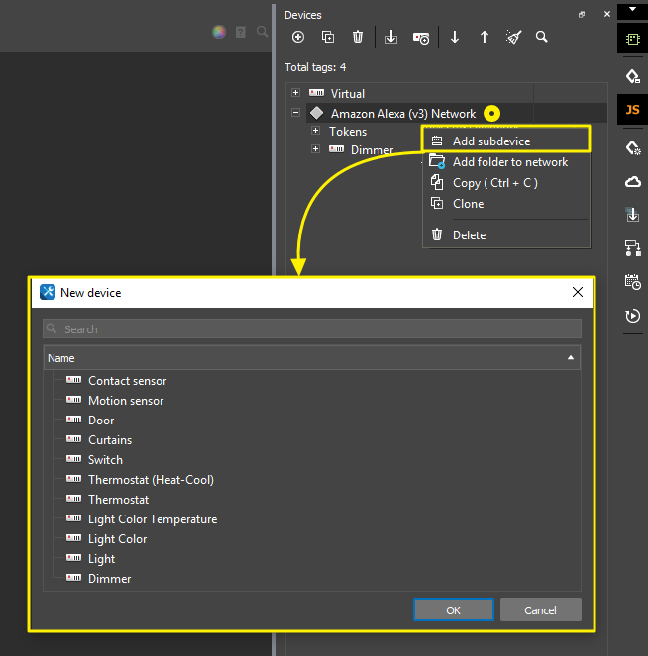Viewport: 648px width, 656px height.
Task: Click the trash delete icon in toolbar
Action: tap(358, 37)
